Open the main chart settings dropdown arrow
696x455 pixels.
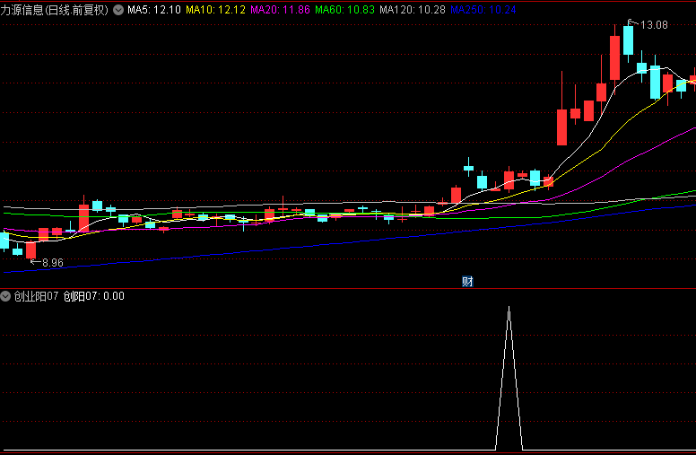click(117, 10)
